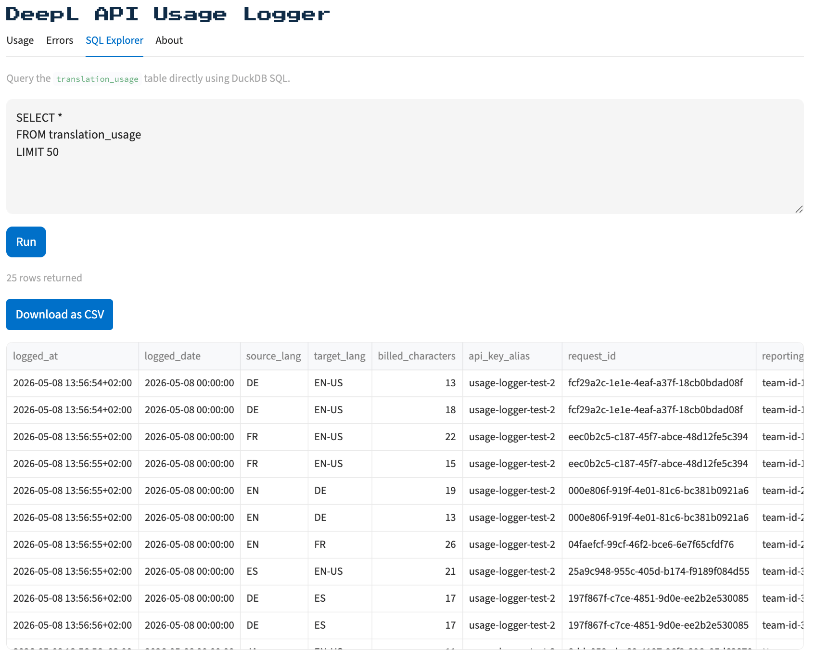Screen dimensions: 815x659
Task: Click the source_lang column header
Action: (x=274, y=356)
